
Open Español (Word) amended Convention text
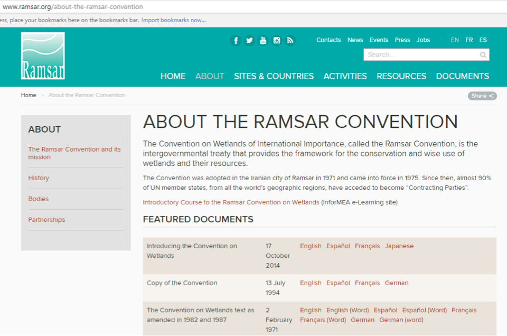click(425, 310)
